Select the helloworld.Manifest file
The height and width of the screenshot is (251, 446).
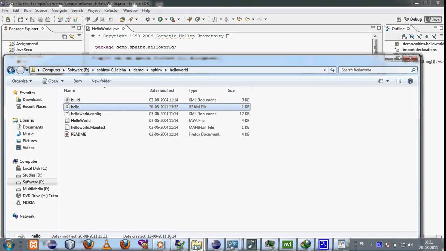coord(157,127)
